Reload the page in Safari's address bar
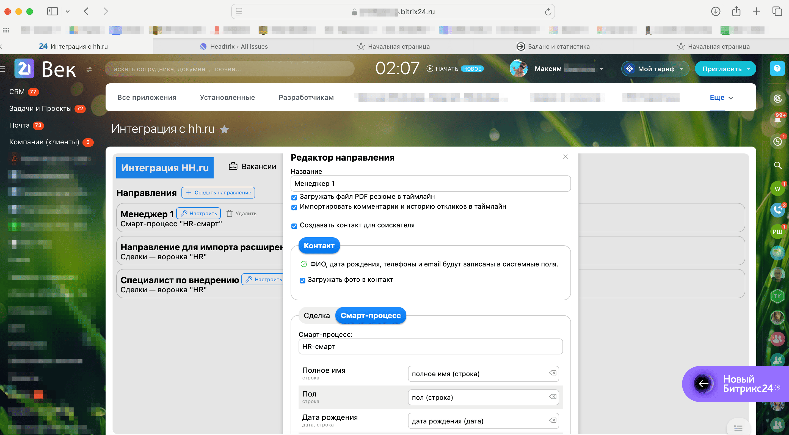This screenshot has height=435, width=789. [548, 12]
